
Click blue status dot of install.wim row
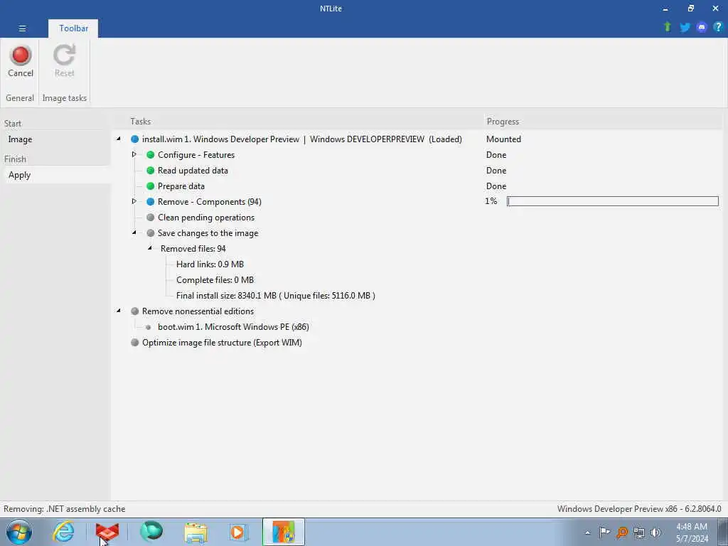(x=134, y=139)
